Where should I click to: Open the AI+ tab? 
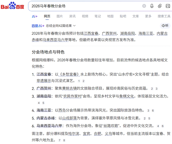tap(35, 16)
